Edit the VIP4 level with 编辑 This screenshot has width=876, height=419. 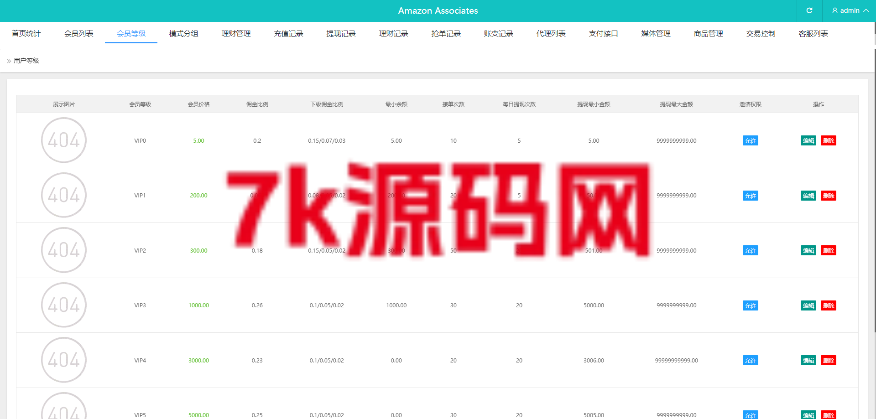[x=808, y=360]
